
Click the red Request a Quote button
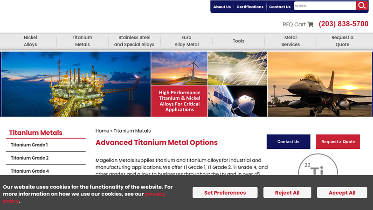(338, 142)
